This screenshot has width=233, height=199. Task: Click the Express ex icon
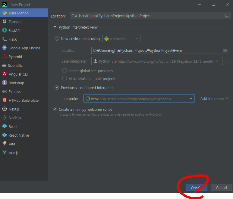point(5,92)
